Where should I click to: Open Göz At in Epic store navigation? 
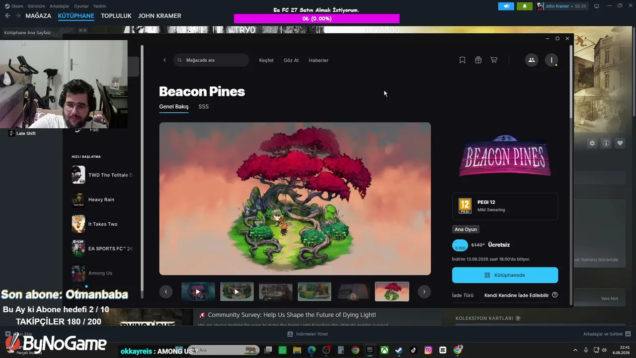coord(291,60)
